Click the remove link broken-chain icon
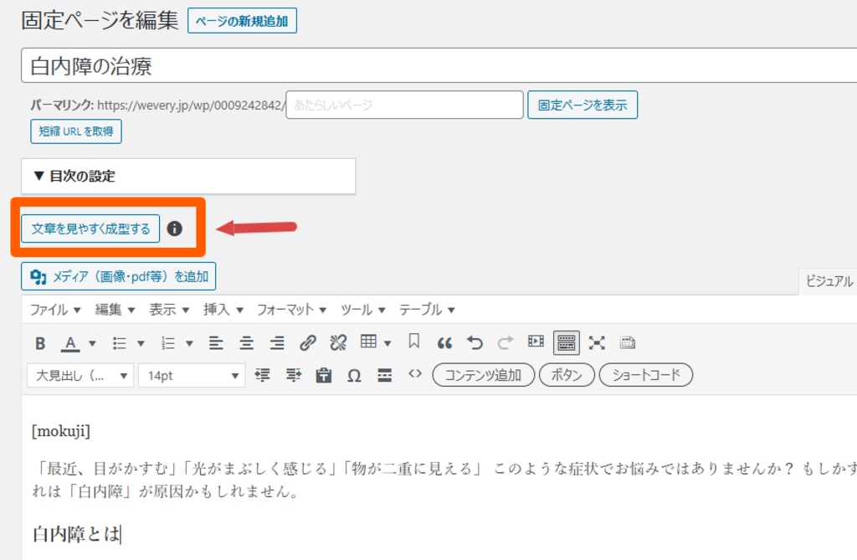This screenshot has width=857, height=560. 338,342
